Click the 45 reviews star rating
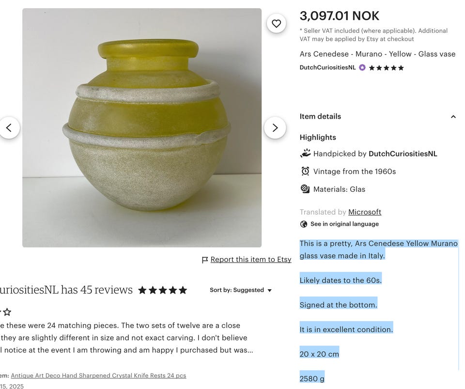The width and height of the screenshot is (465, 389). click(x=162, y=290)
